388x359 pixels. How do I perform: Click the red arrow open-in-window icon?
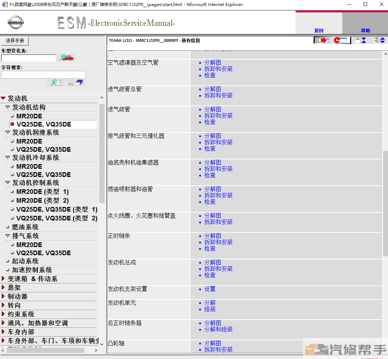pos(323,40)
